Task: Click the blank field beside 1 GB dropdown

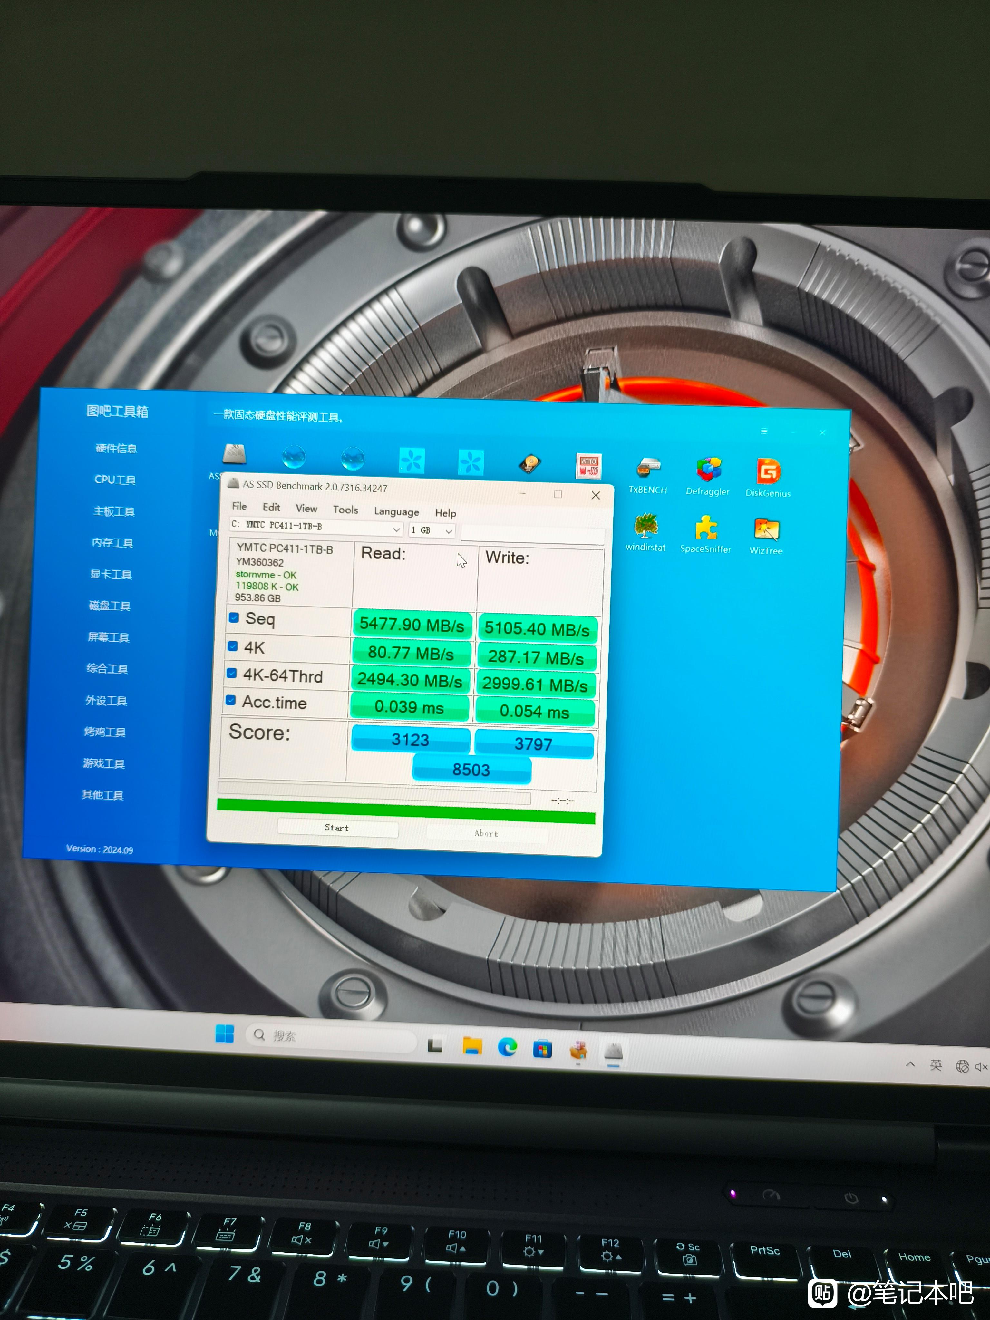Action: (532, 534)
